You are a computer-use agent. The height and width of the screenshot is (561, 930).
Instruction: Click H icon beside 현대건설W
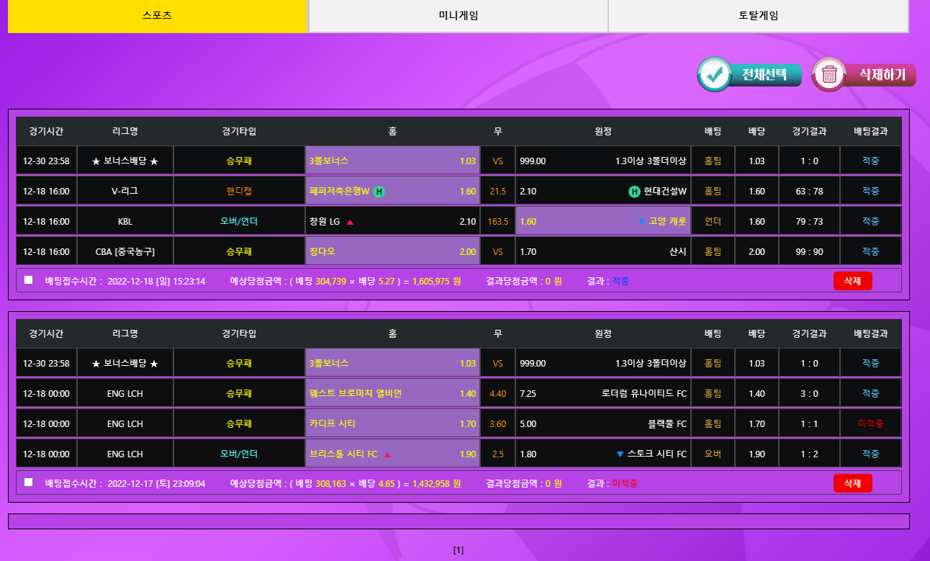[634, 192]
